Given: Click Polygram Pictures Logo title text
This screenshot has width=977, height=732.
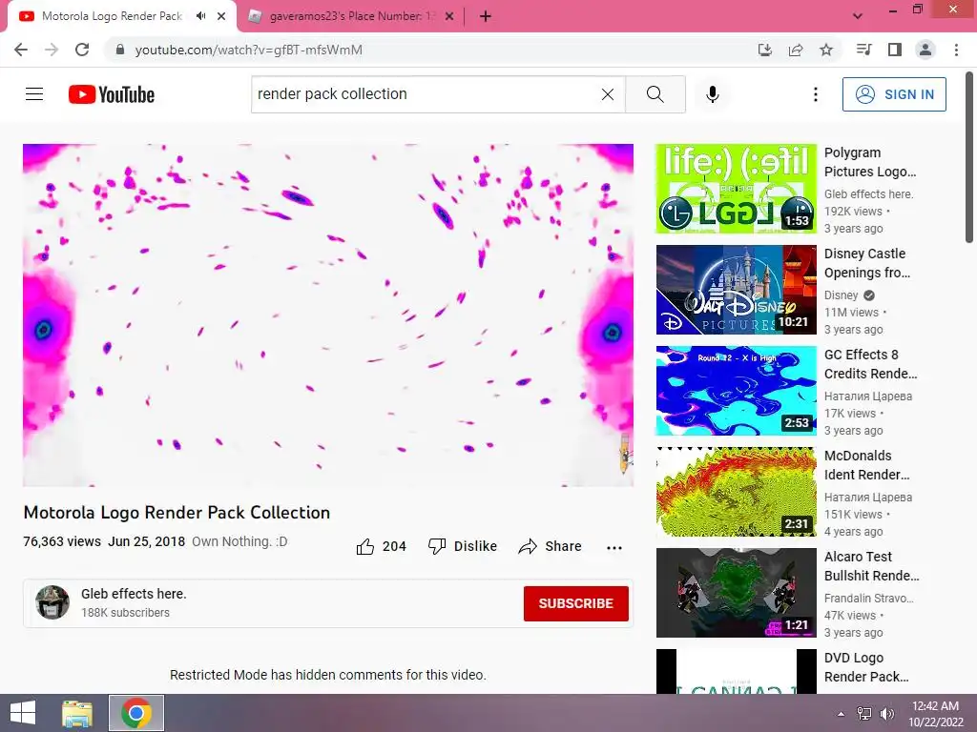Looking at the screenshot, I should (870, 162).
